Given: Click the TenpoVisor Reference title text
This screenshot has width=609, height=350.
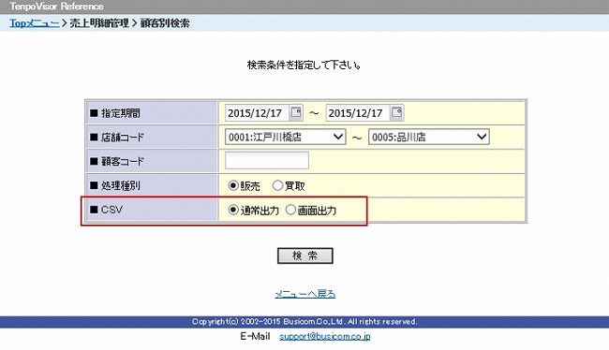Looking at the screenshot, I should (x=57, y=7).
